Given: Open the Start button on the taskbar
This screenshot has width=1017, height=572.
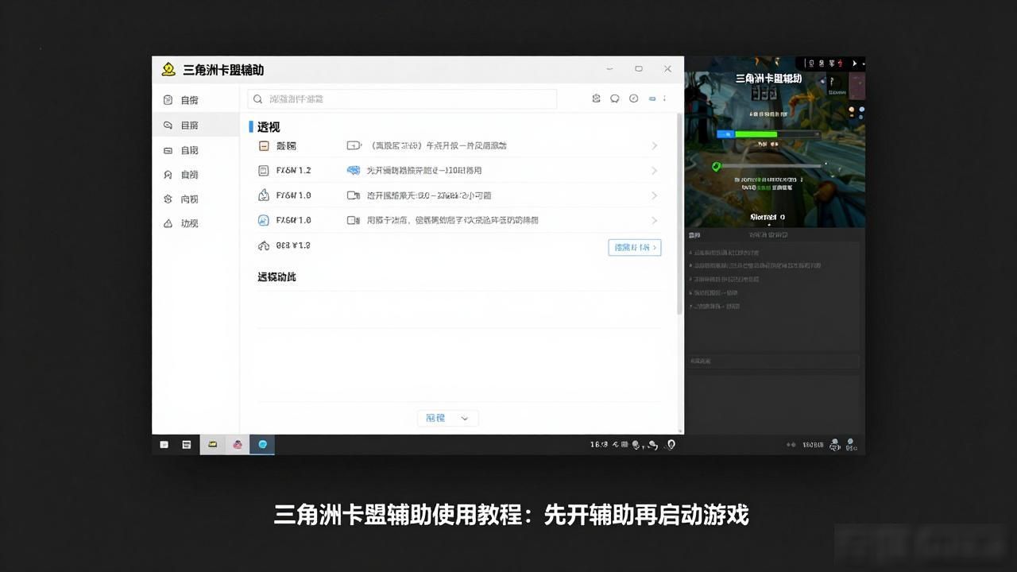Looking at the screenshot, I should click(x=164, y=445).
